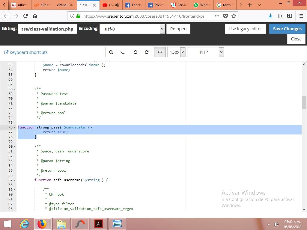Switch to the Prevent Facebook tab
Image resolution: width=307 pixels, height=230 pixels.
(156, 5)
